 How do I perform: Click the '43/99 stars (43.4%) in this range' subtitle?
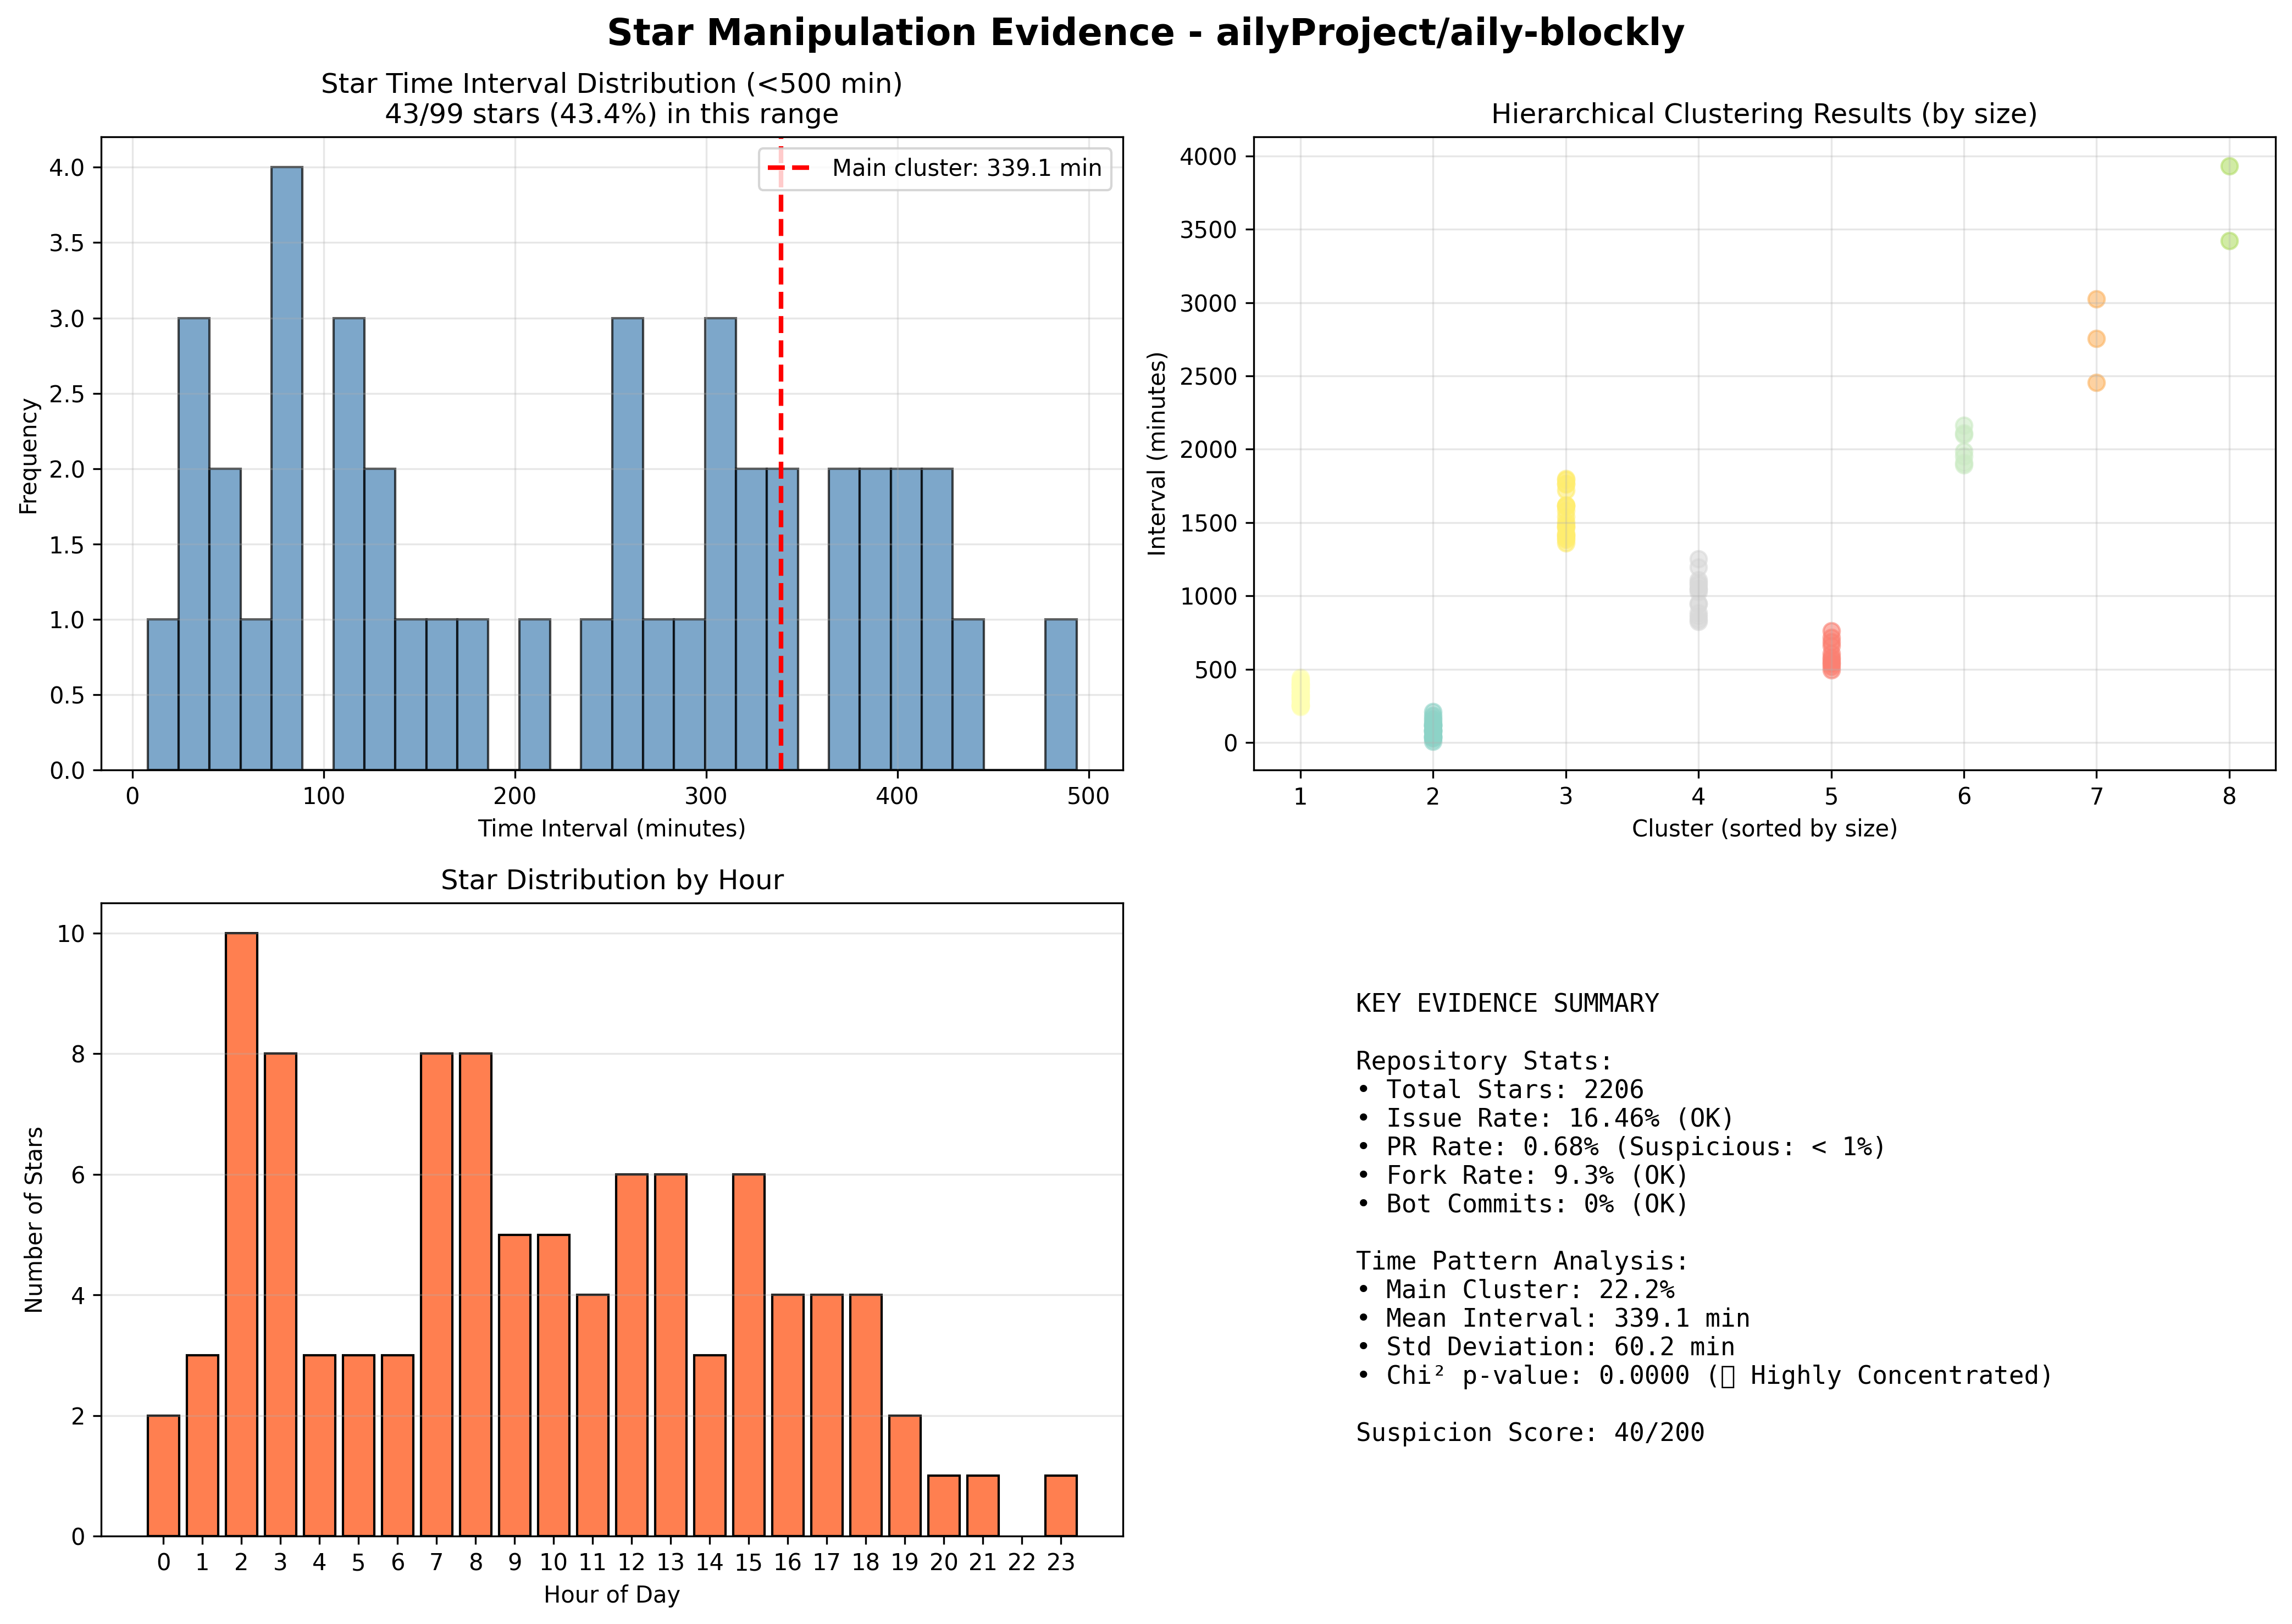611,114
